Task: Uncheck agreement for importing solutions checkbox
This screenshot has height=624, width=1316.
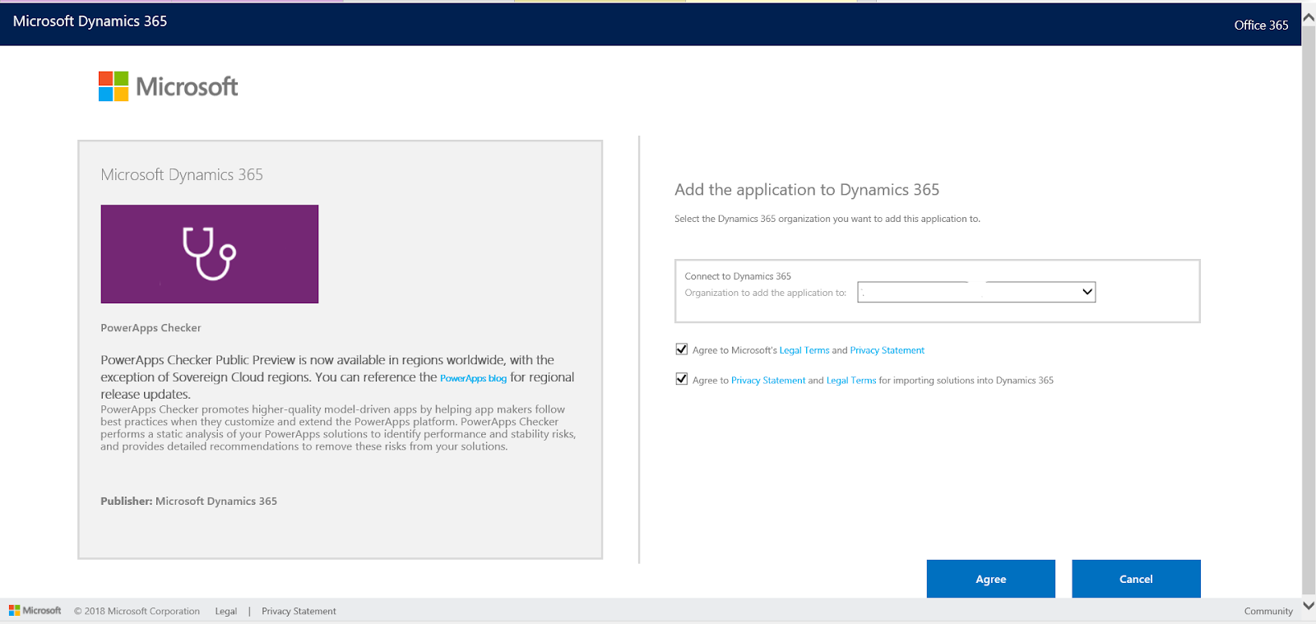Action: [681, 379]
